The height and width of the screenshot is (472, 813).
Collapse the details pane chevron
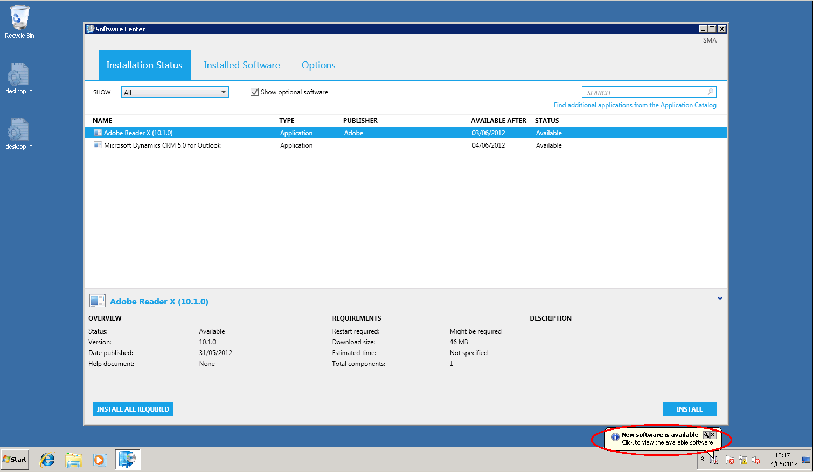pos(720,298)
